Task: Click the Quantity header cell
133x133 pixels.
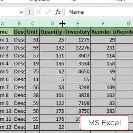Action: (52, 32)
